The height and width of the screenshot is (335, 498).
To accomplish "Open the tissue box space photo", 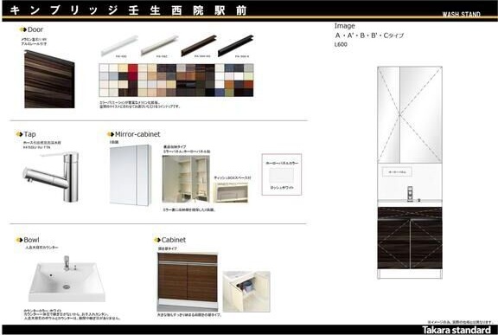I will (231, 192).
